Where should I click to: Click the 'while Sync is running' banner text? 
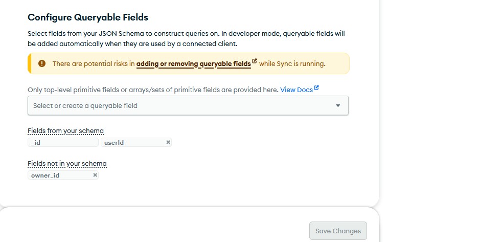[x=292, y=64]
